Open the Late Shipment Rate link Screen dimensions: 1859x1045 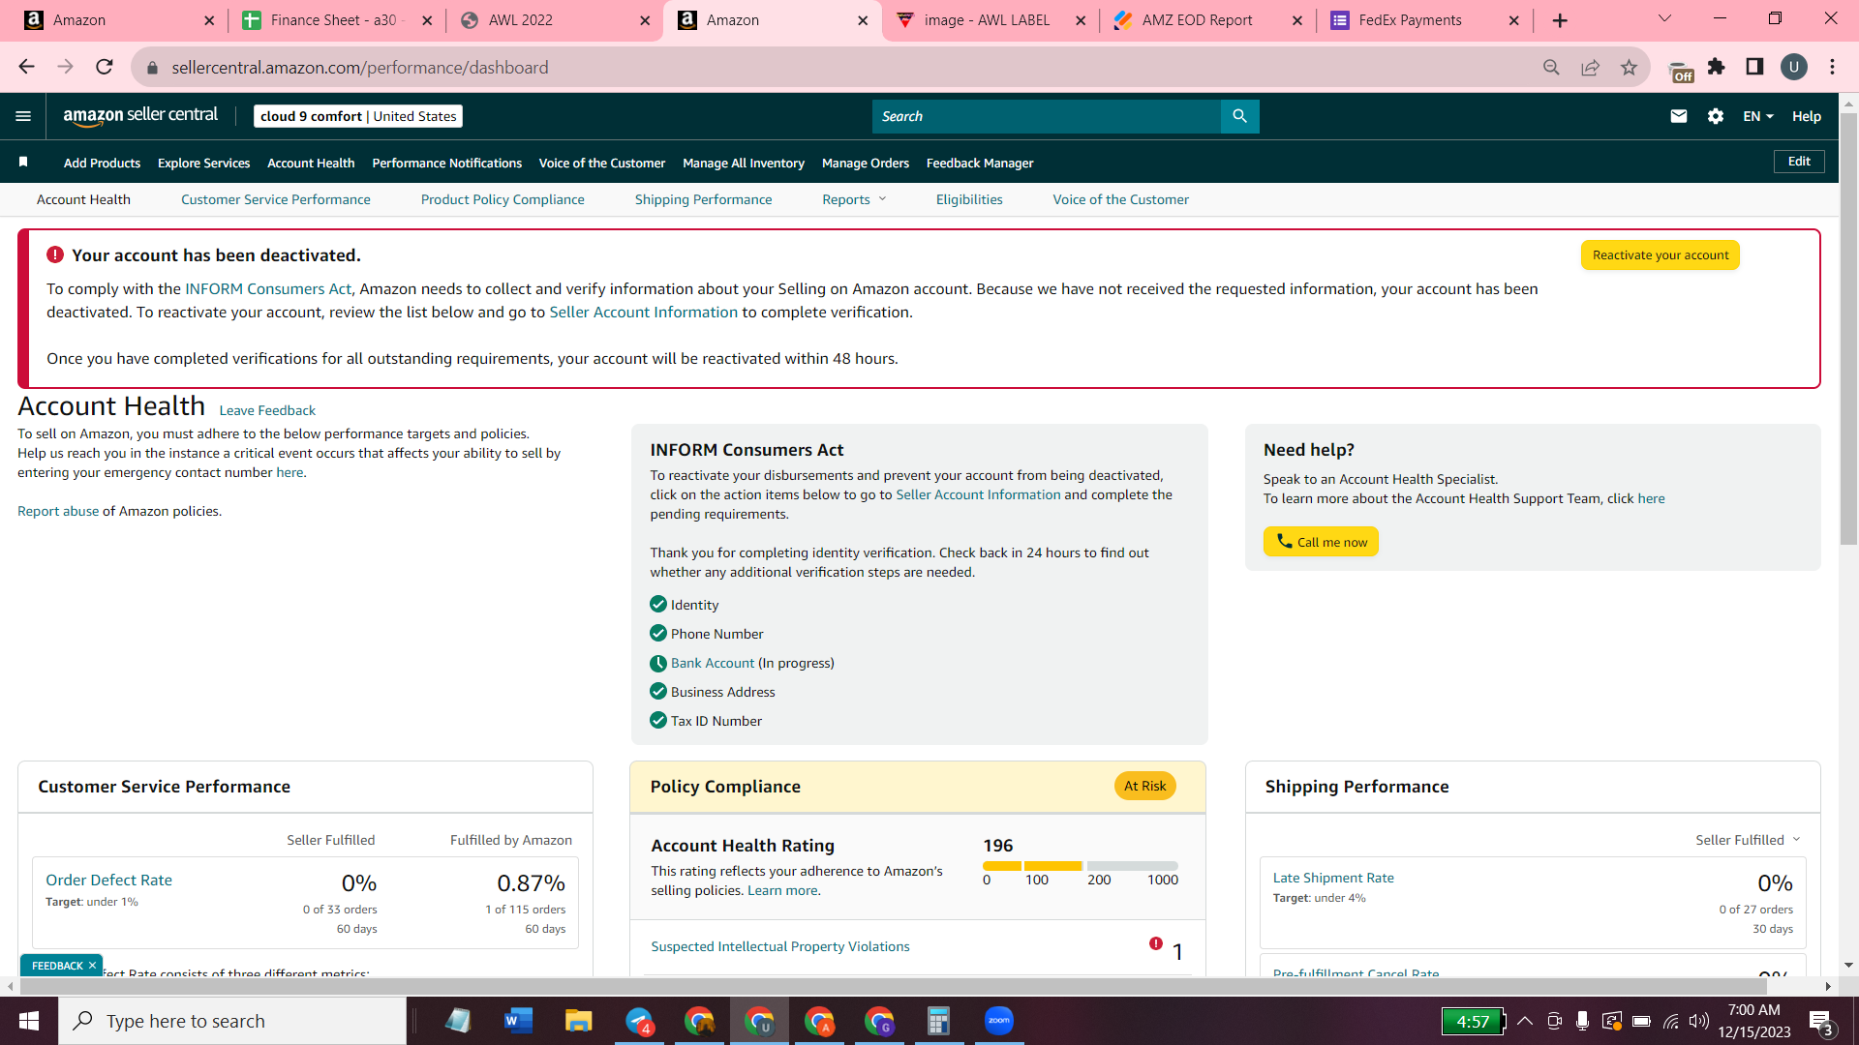tap(1333, 878)
